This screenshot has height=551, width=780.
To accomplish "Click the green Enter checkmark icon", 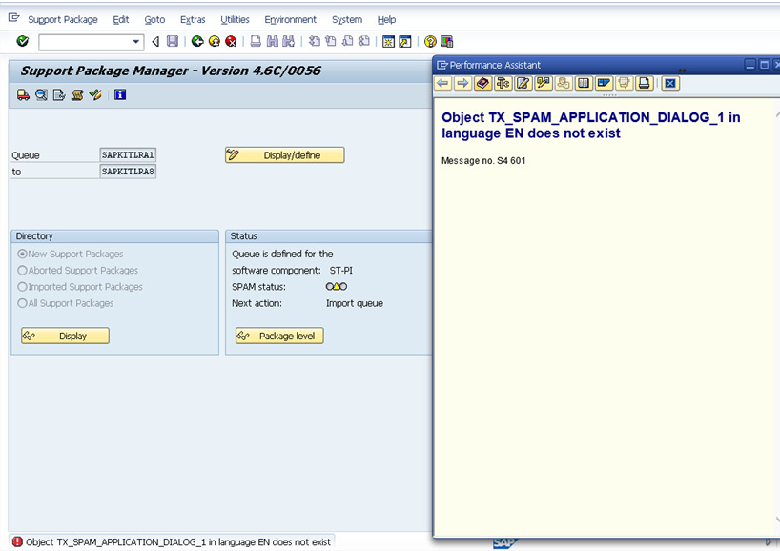I will pos(22,41).
